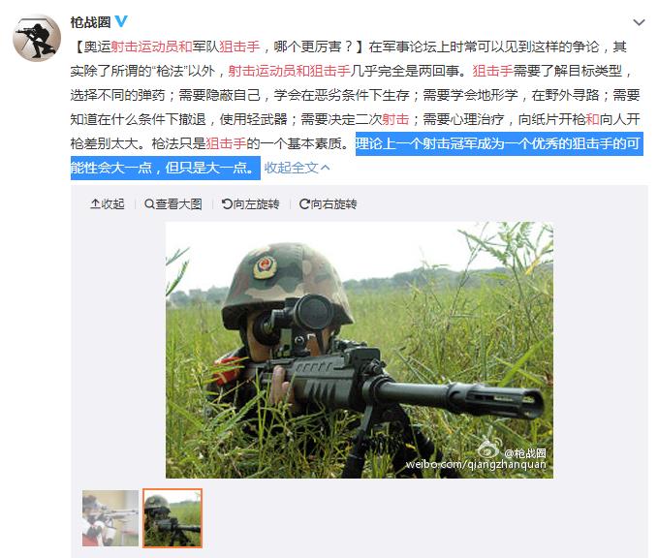This screenshot has height=558, width=658.
Task: Select the first shooter athlete thumbnail
Action: [110, 518]
